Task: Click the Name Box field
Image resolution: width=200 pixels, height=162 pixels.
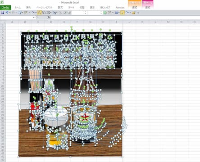Action: pos(16,18)
